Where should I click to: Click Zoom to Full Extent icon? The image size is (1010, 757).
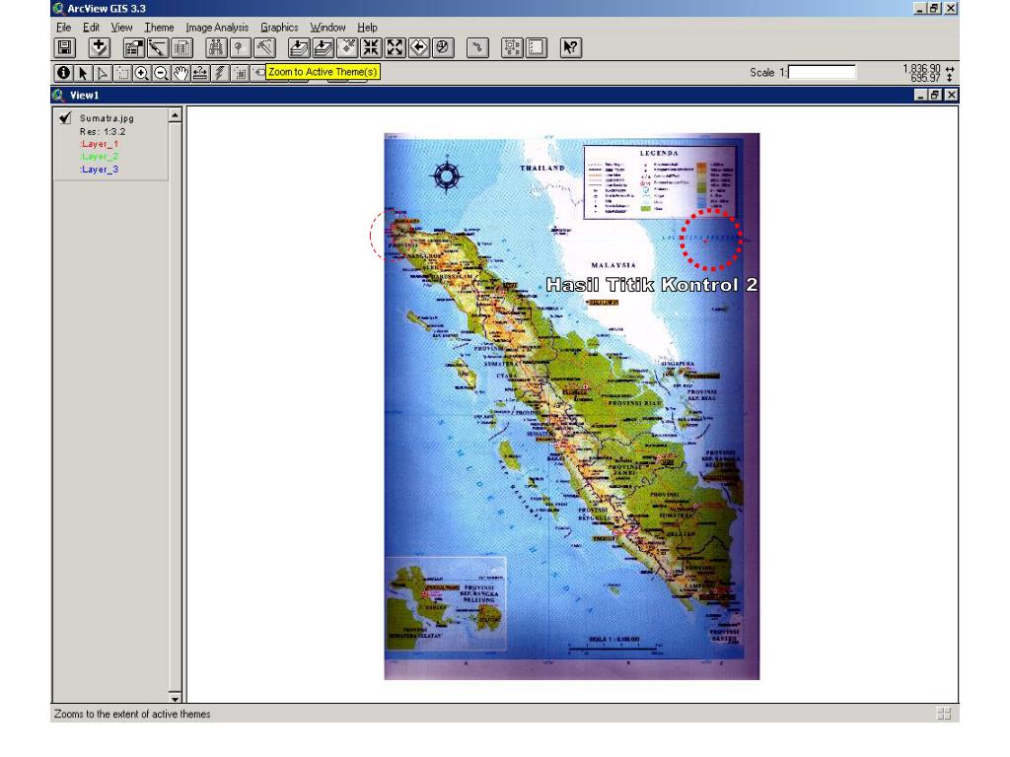pyautogui.click(x=299, y=47)
